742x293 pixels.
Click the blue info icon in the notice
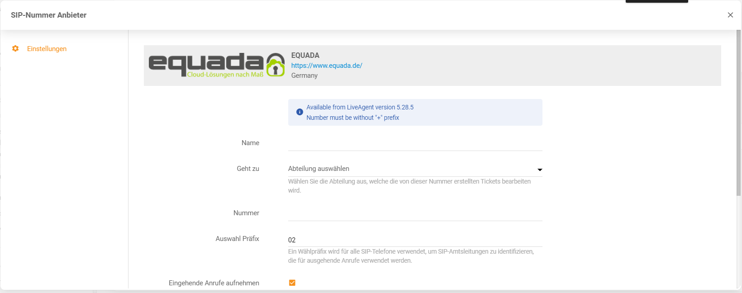coord(300,112)
